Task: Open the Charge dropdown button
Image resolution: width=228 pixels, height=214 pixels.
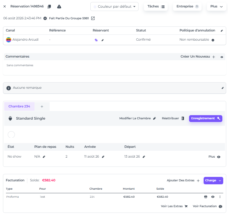Action: (x=213, y=180)
